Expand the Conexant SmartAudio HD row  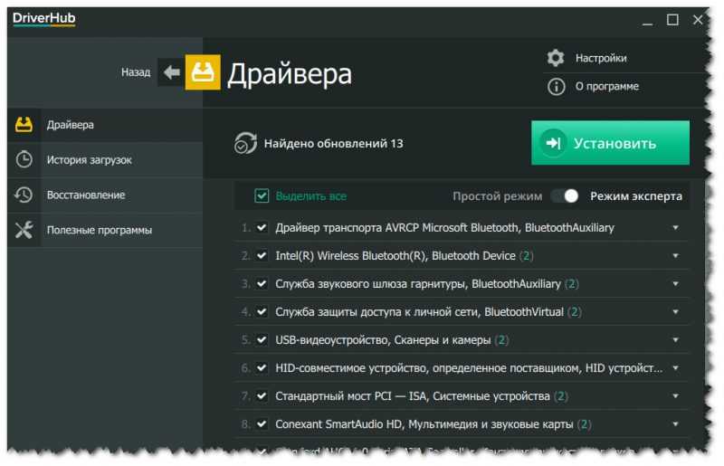(x=675, y=424)
